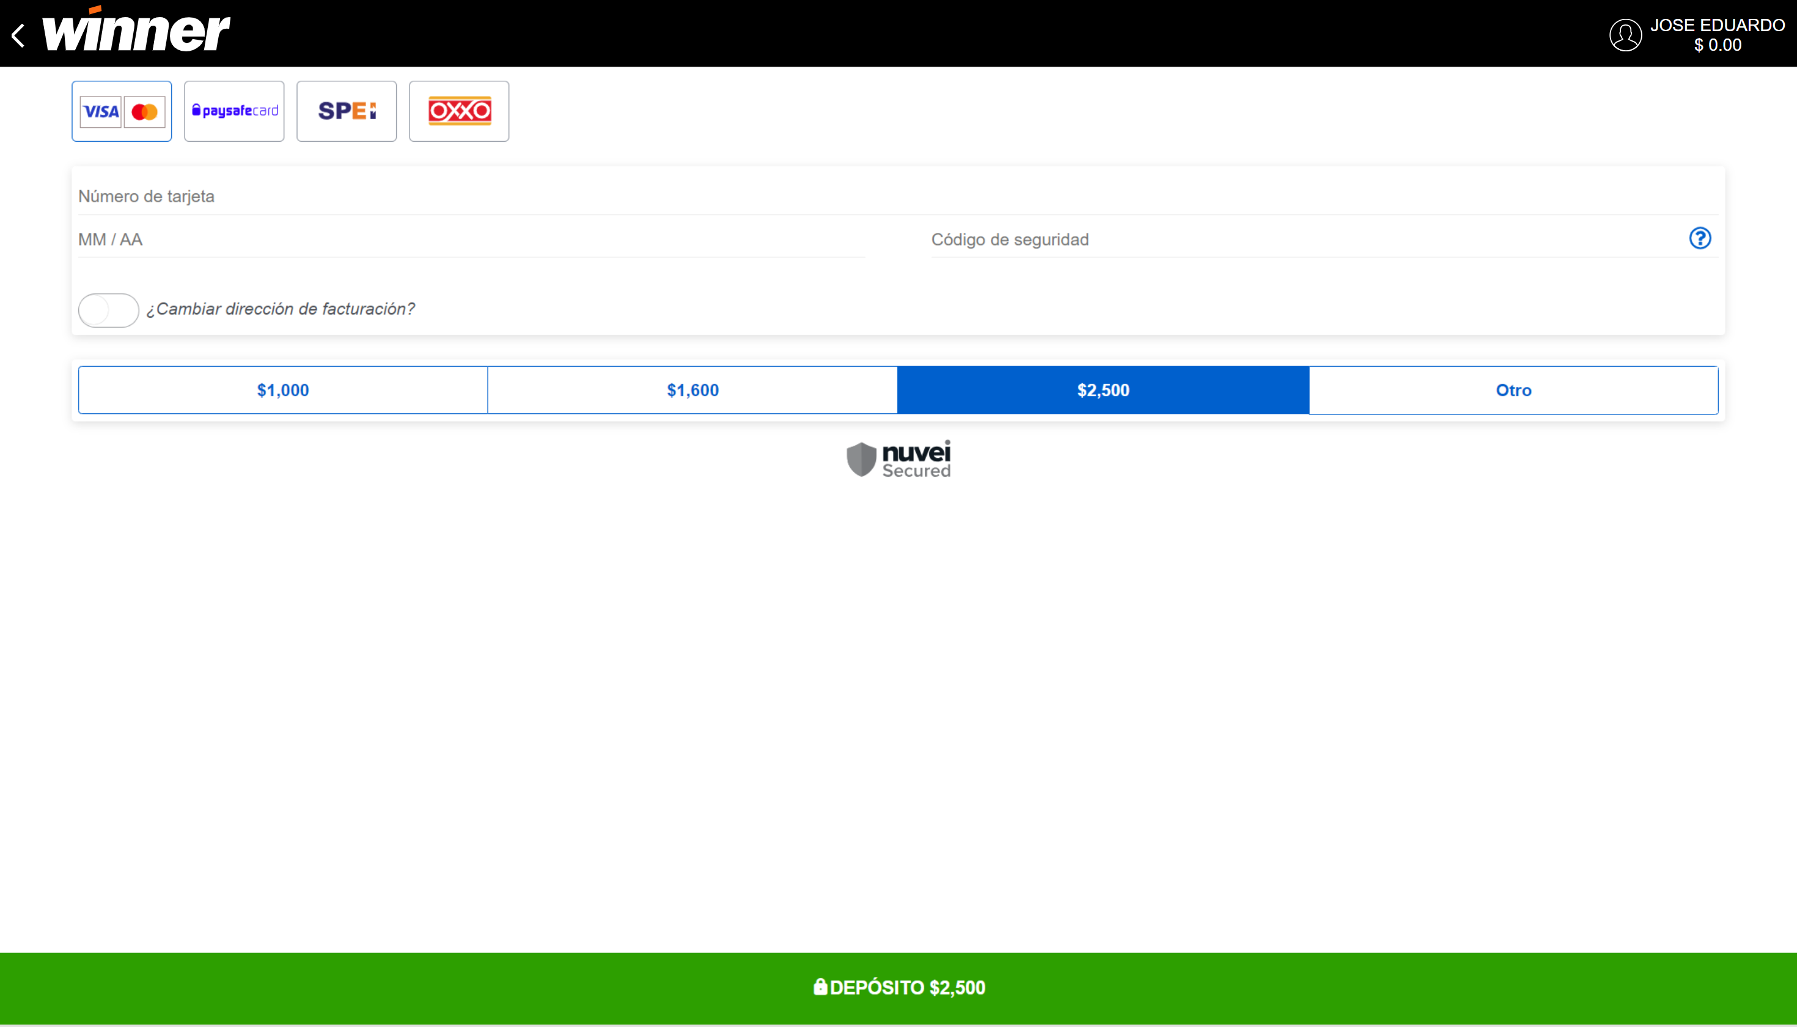Select OXXO payment method
This screenshot has width=1797, height=1027.
pyautogui.click(x=459, y=111)
